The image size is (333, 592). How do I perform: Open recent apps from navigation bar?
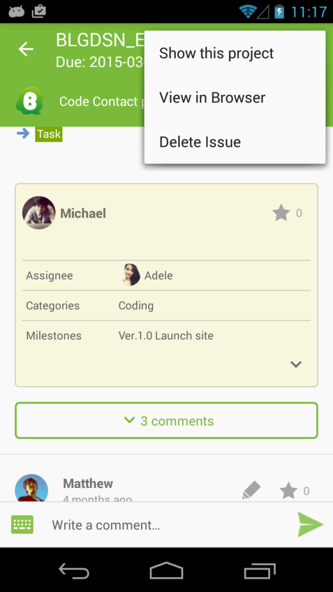pos(260,571)
